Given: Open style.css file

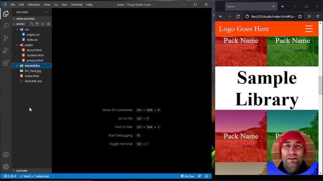Looking at the screenshot, I should coord(32,40).
